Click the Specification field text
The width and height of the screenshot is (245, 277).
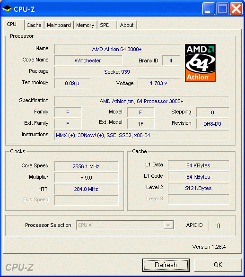(141, 101)
